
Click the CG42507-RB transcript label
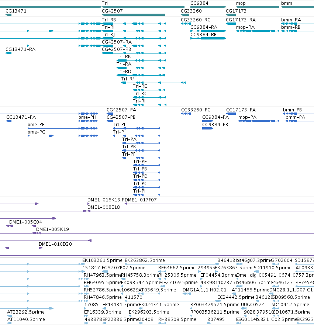coord(116,49)
